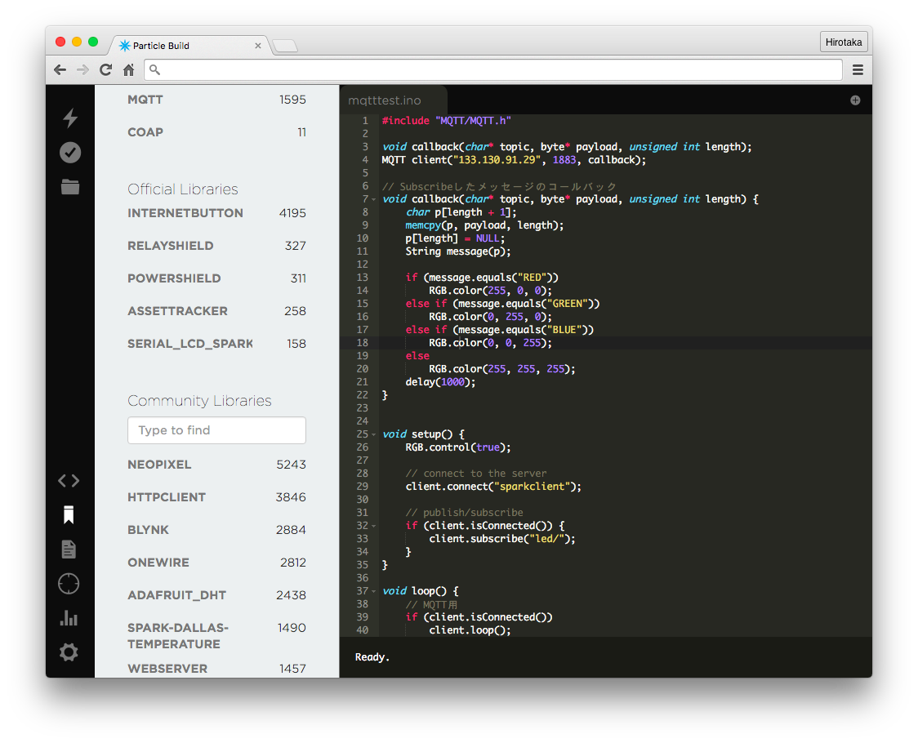Select the INTERNETBUTTON official library
918x743 pixels.
pyautogui.click(x=216, y=213)
